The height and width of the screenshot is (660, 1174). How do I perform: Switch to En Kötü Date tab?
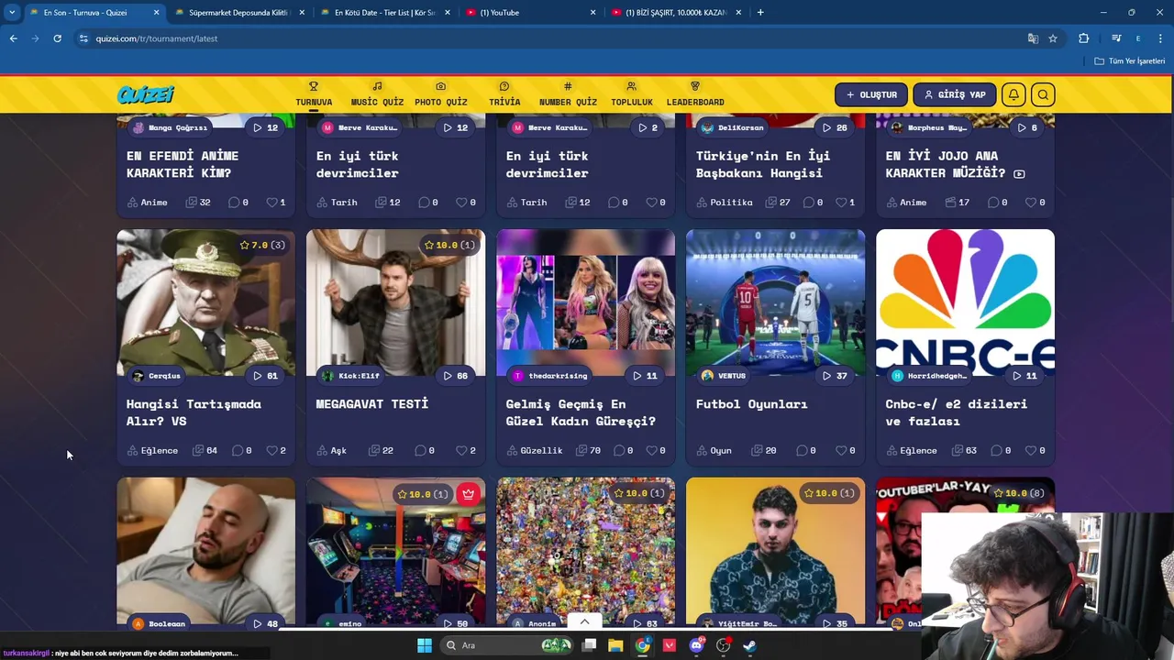[x=383, y=13]
